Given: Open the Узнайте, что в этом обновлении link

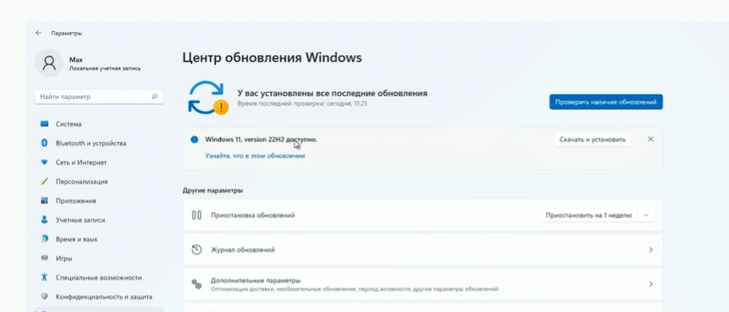Looking at the screenshot, I should (255, 156).
